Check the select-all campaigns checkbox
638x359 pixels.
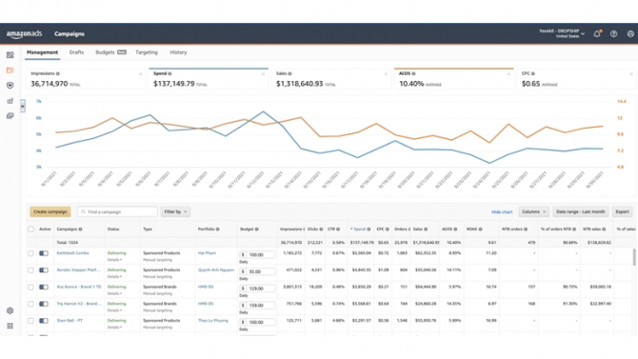tap(30, 229)
